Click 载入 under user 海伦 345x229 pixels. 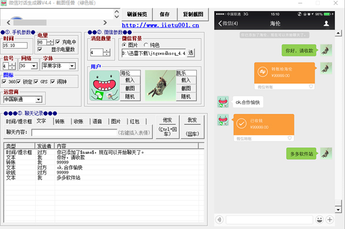click(130, 80)
